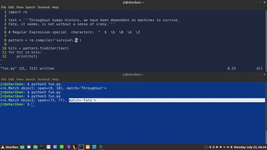267x150 pixels.
Task: Select the highlighted active terminal taskbar icon
Action: [81, 147]
